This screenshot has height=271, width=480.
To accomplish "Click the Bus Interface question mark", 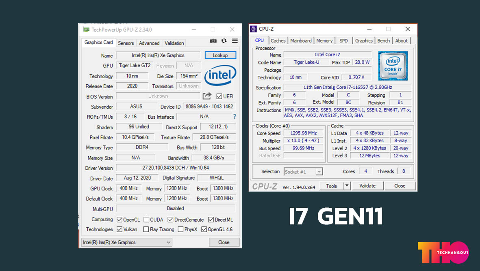I will click(235, 117).
